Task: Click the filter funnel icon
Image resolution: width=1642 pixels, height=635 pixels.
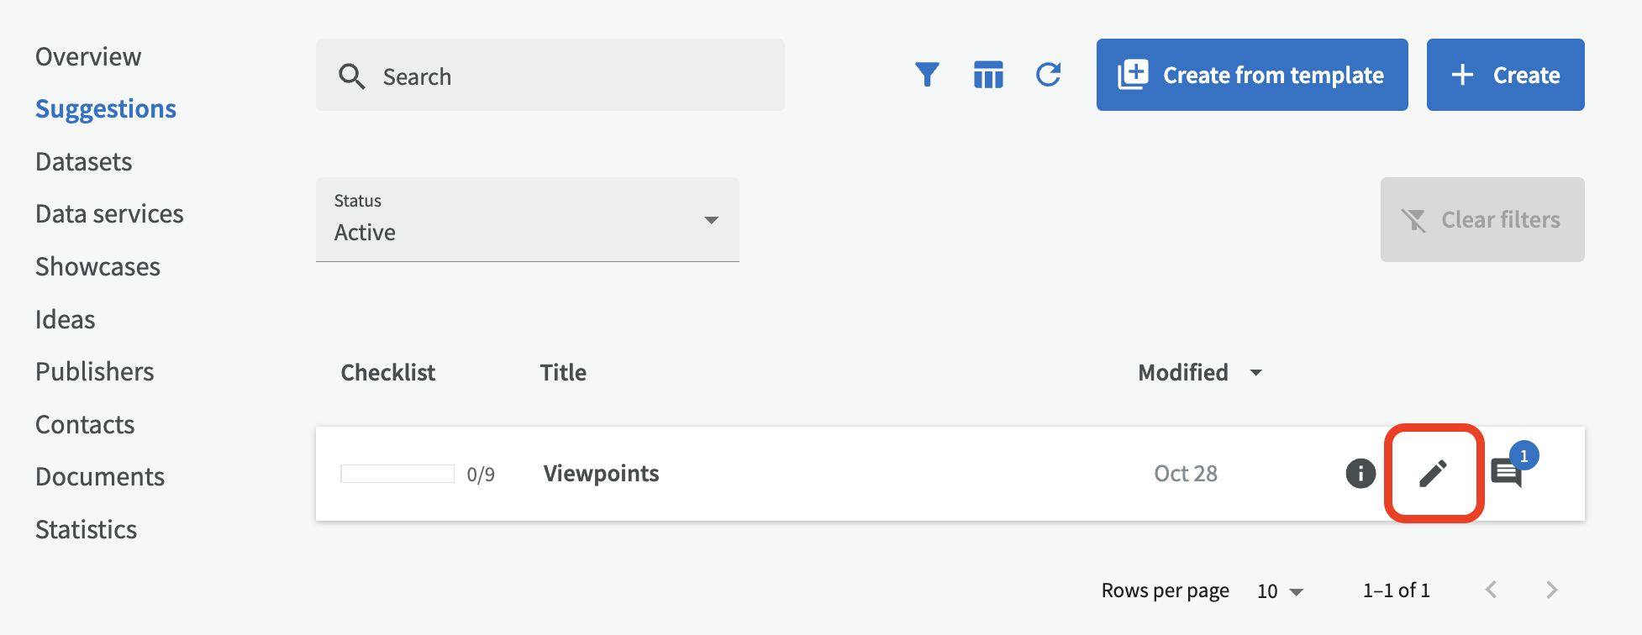Action: 926,75
